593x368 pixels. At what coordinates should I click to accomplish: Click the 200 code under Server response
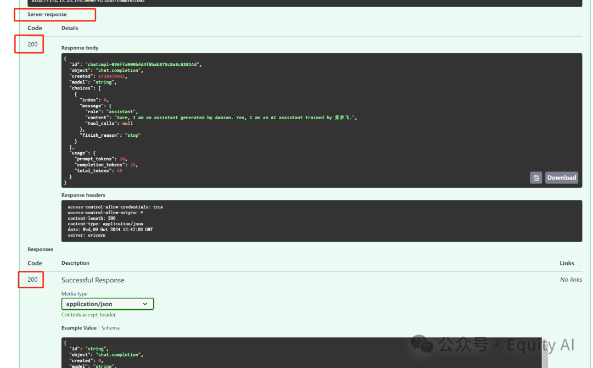(33, 44)
